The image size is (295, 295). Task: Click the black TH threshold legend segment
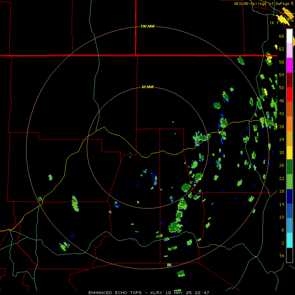point(289,255)
